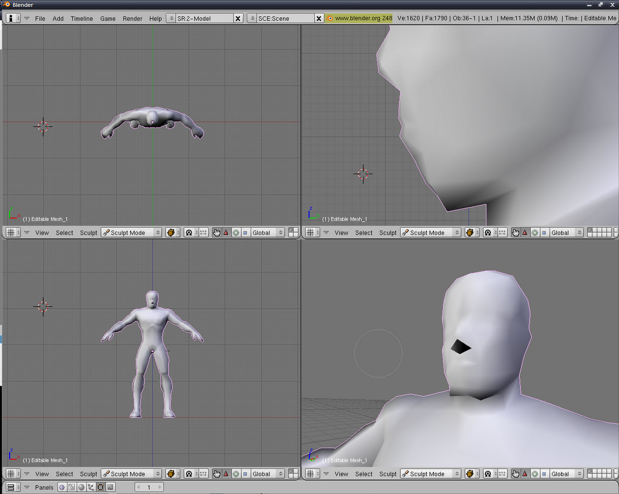The image size is (619, 494).
Task: Open the Render menu
Action: [x=132, y=19]
